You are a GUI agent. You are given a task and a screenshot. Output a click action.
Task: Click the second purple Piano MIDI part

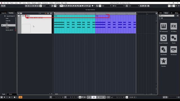116,24
